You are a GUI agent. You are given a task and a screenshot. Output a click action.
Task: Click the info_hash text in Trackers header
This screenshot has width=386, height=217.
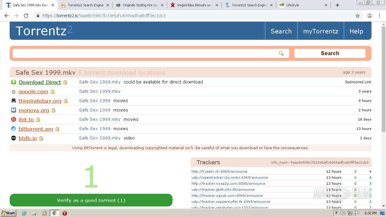320,162
